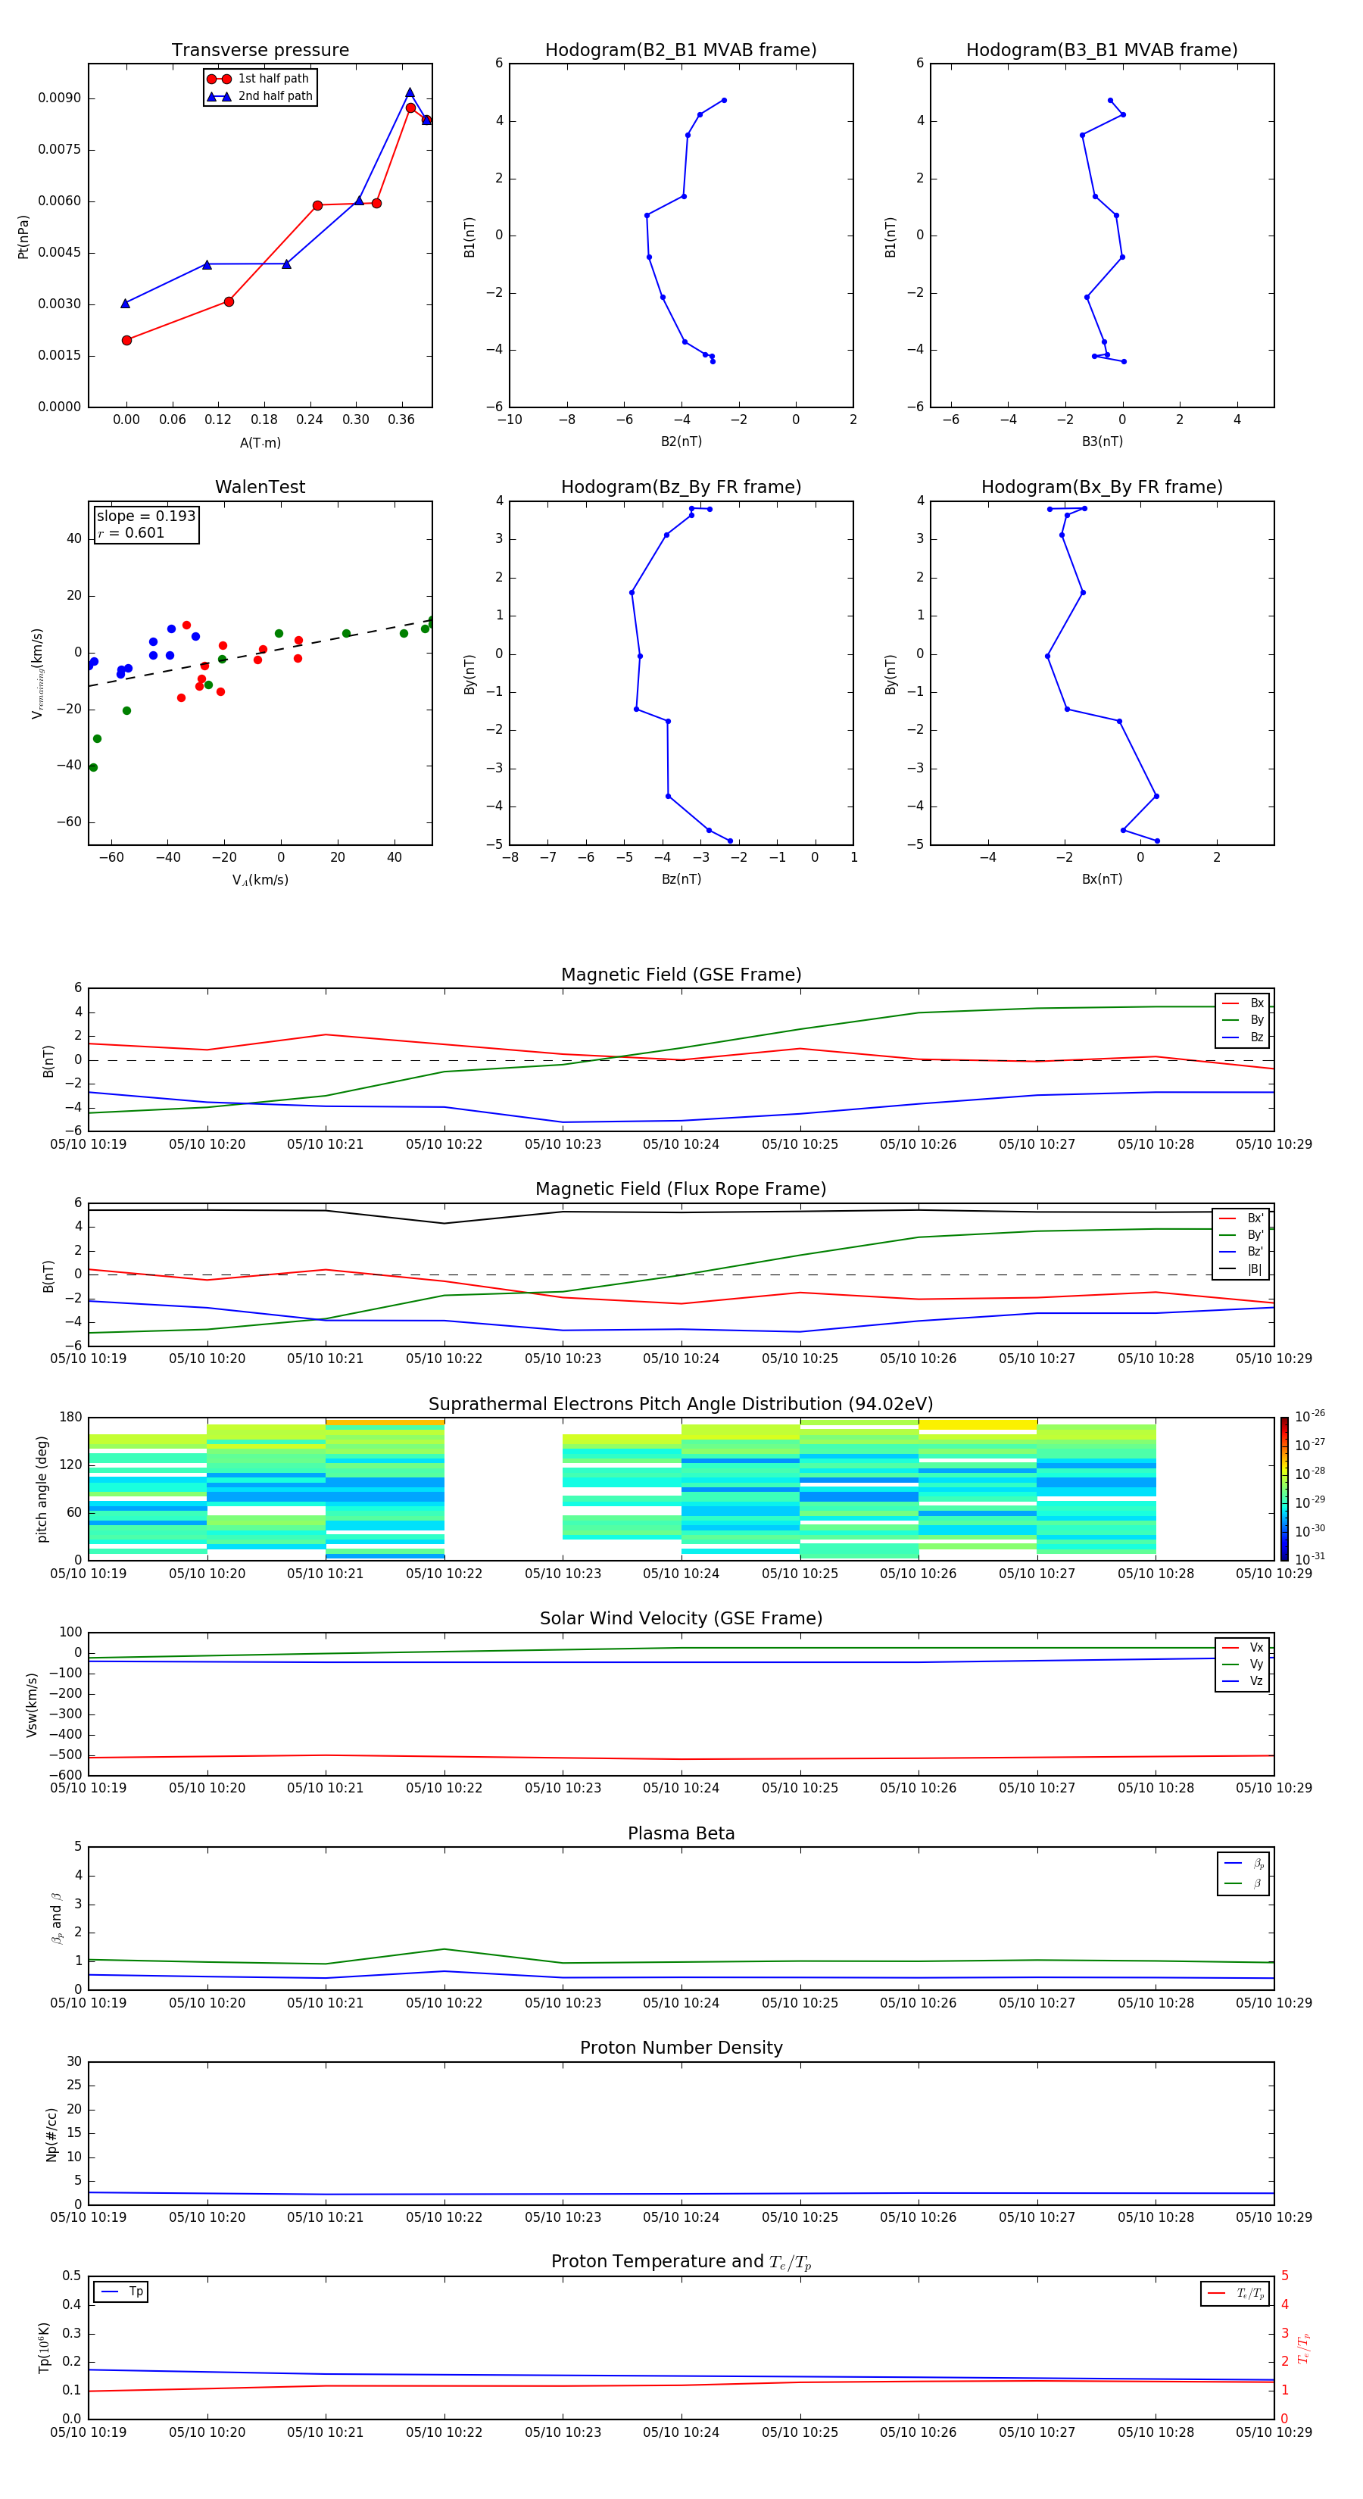The width and height of the screenshot is (1363, 2499).
Task: Click the |B| legend entry in flux rope panel
Action: (1241, 1269)
